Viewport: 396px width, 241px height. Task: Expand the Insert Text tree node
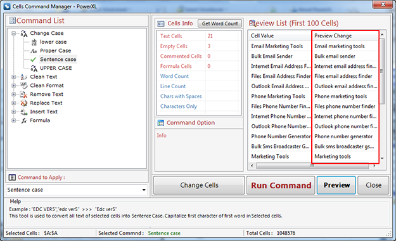point(14,112)
